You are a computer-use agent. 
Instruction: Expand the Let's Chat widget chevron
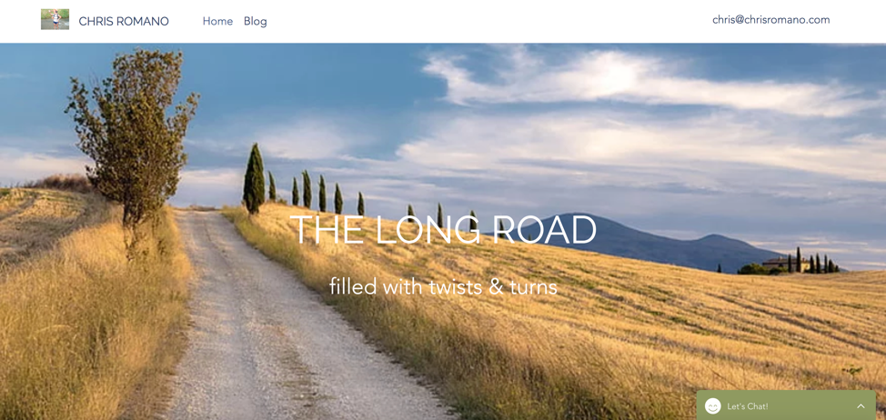(861, 405)
